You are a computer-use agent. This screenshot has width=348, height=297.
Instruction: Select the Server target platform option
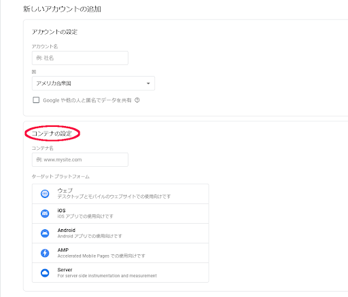120,273
